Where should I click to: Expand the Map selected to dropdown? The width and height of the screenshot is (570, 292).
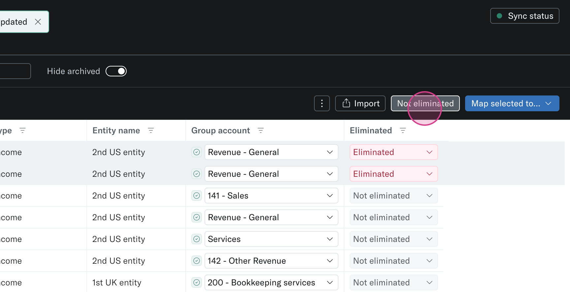click(x=512, y=103)
